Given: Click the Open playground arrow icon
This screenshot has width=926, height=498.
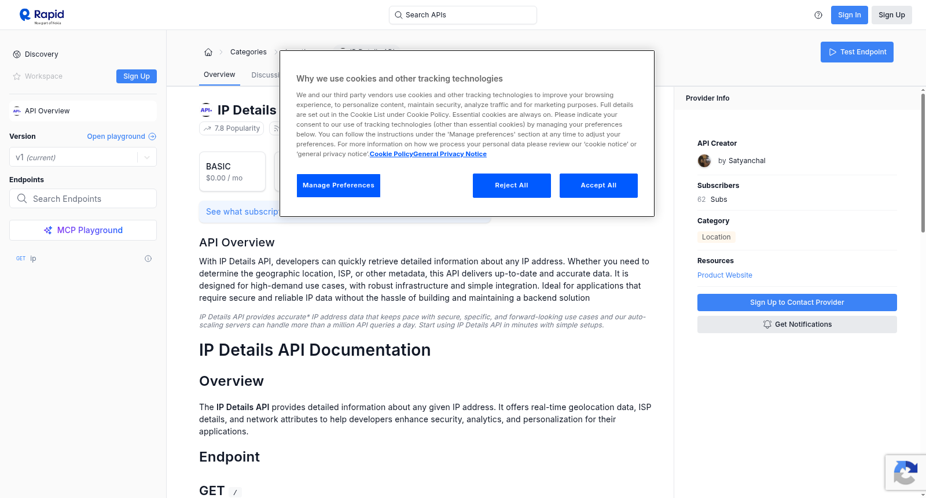Looking at the screenshot, I should click(x=152, y=137).
